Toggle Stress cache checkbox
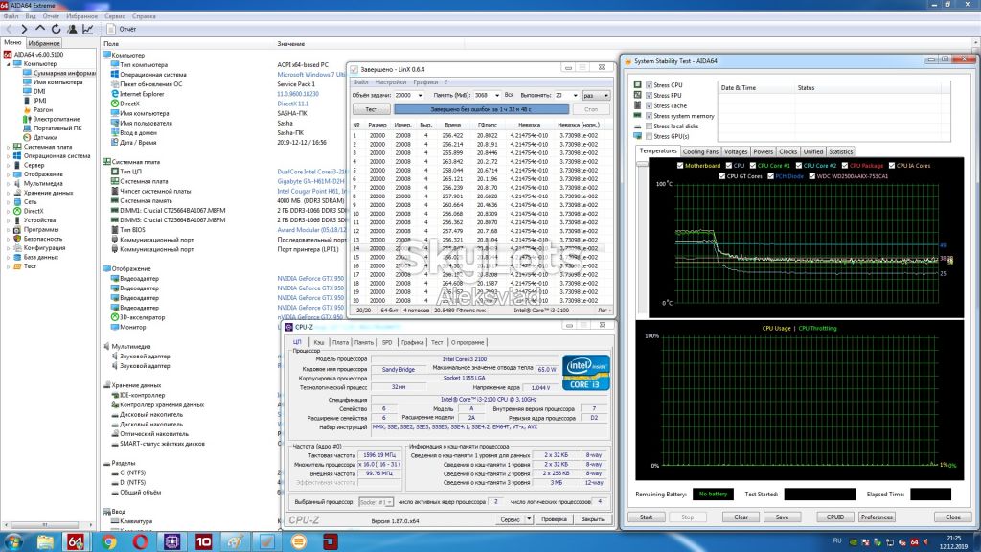This screenshot has width=981, height=552. 649,105
